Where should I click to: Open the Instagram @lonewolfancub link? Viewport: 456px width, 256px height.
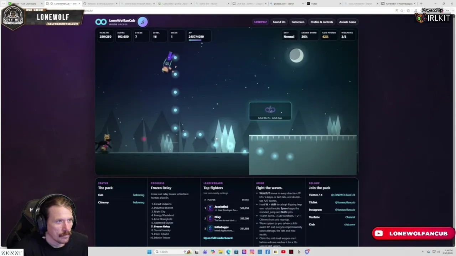point(345,210)
